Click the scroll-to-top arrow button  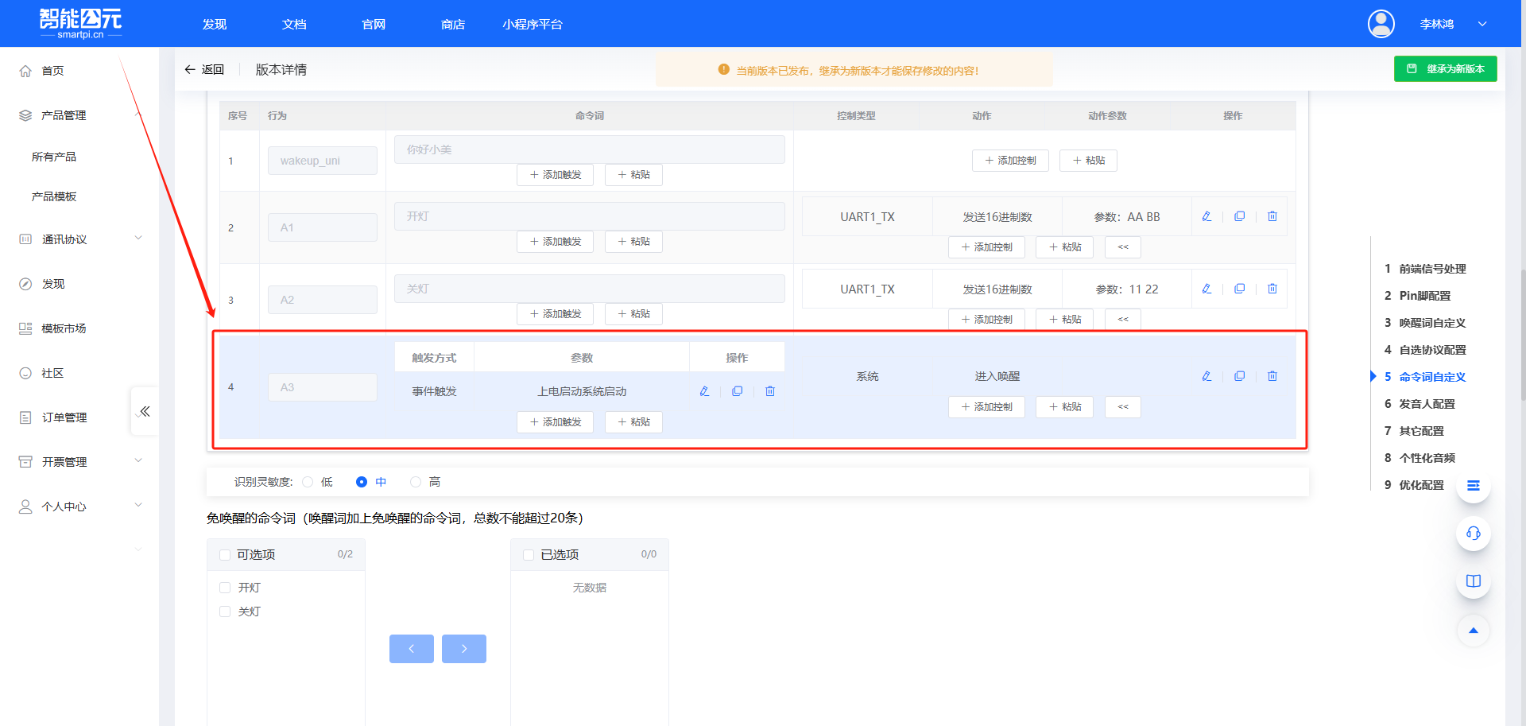[1473, 631]
